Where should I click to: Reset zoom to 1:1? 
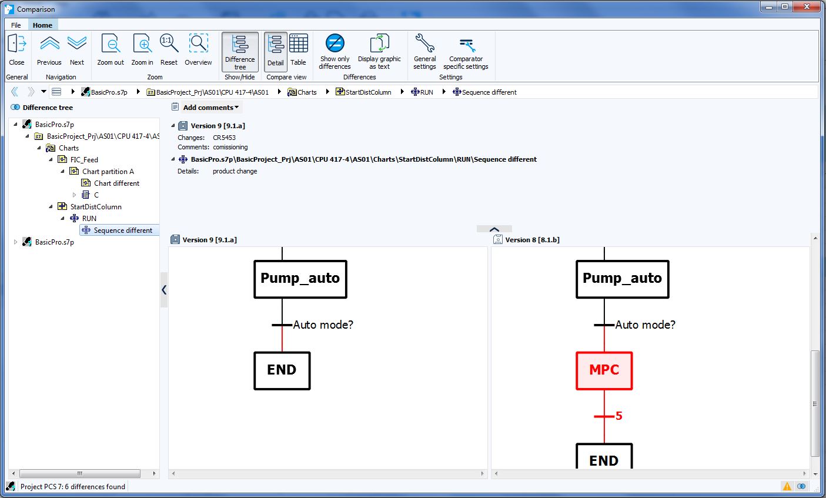tap(169, 49)
